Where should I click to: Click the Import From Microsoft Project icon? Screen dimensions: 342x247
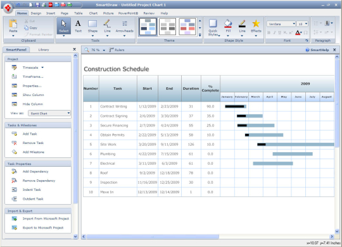(x=15, y=219)
